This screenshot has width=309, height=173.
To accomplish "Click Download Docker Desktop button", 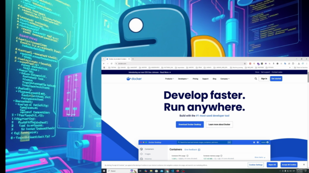I will [x=190, y=124].
